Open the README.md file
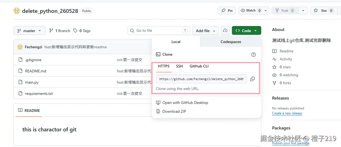The image size is (341, 147). pyautogui.click(x=36, y=71)
